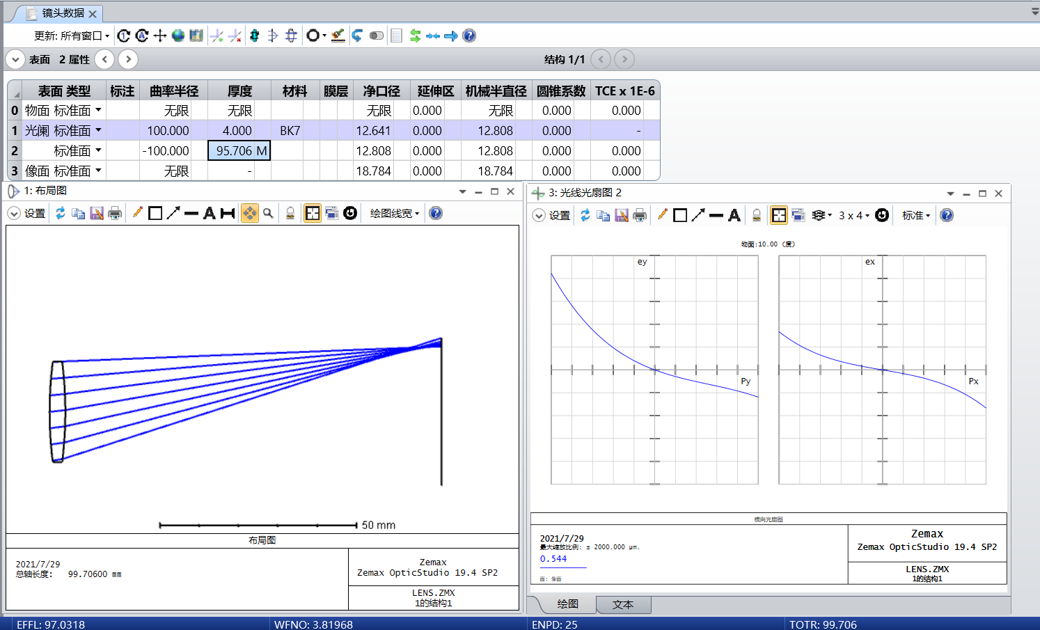
Task: Click the blue undo curved arrow icon
Action: coord(357,36)
